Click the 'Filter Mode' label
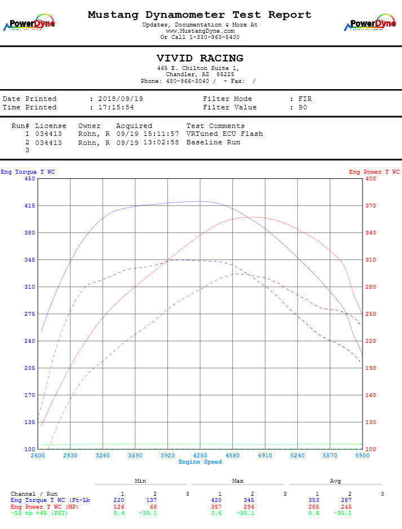 pos(227,99)
